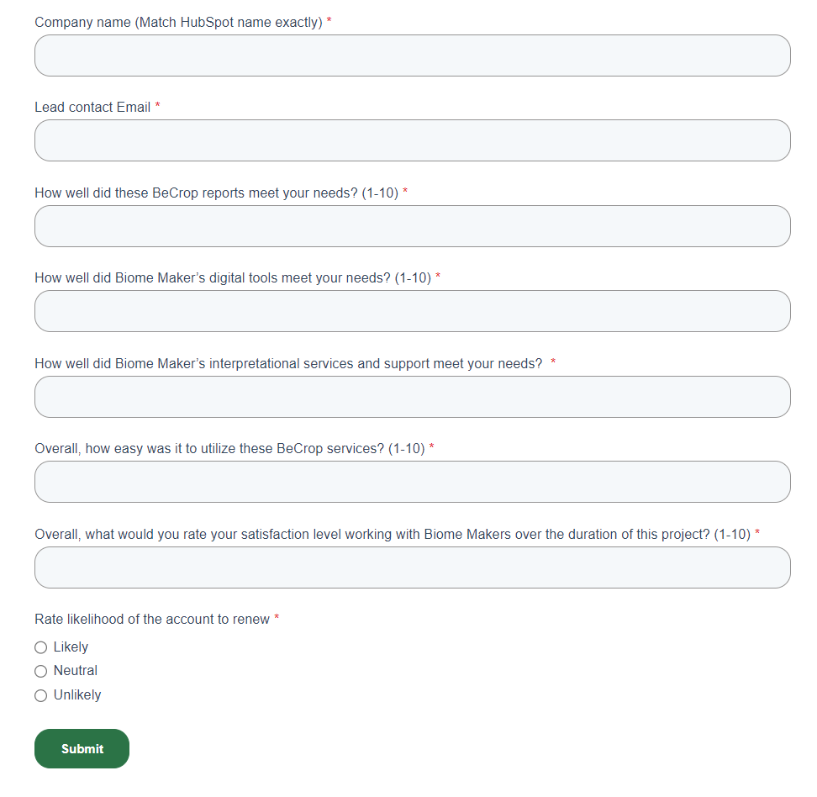Click the 'Lead contact Email' label text
This screenshot has width=817, height=797.
click(x=92, y=108)
